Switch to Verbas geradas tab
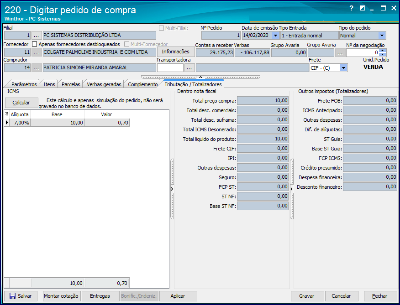Viewport: 400px width, 305px height. point(104,84)
